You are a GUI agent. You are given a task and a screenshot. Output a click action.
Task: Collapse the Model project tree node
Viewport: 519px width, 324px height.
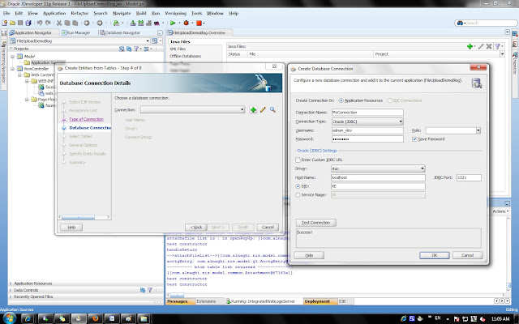click(x=12, y=57)
